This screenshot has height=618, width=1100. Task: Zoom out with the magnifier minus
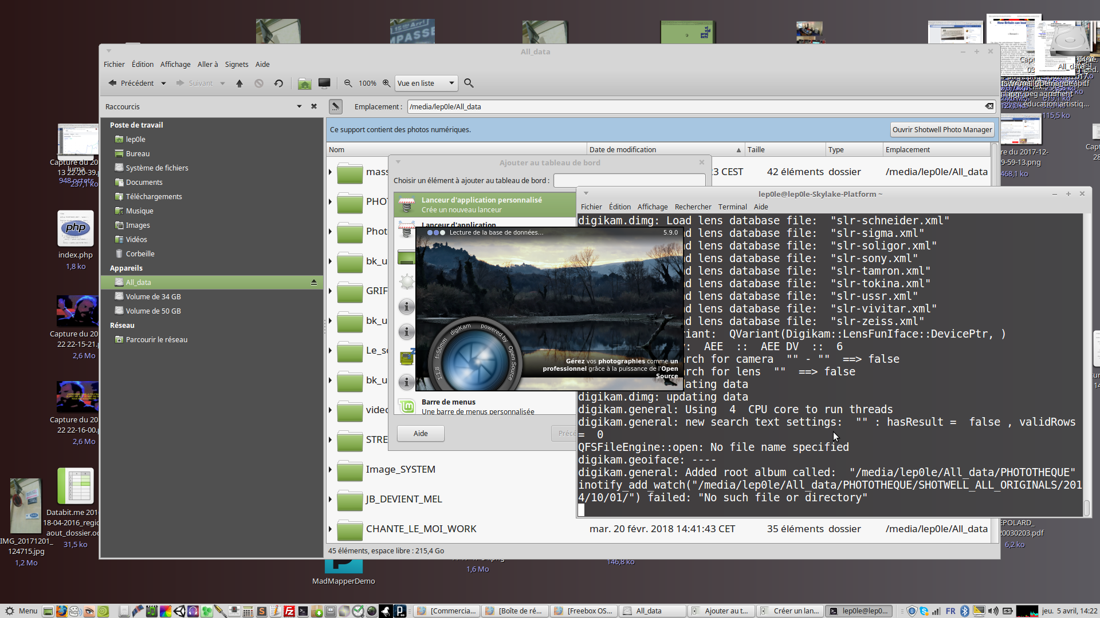point(348,84)
